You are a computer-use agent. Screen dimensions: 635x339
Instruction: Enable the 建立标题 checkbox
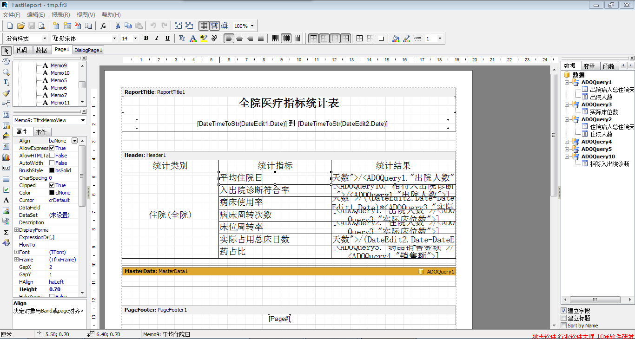click(x=563, y=318)
